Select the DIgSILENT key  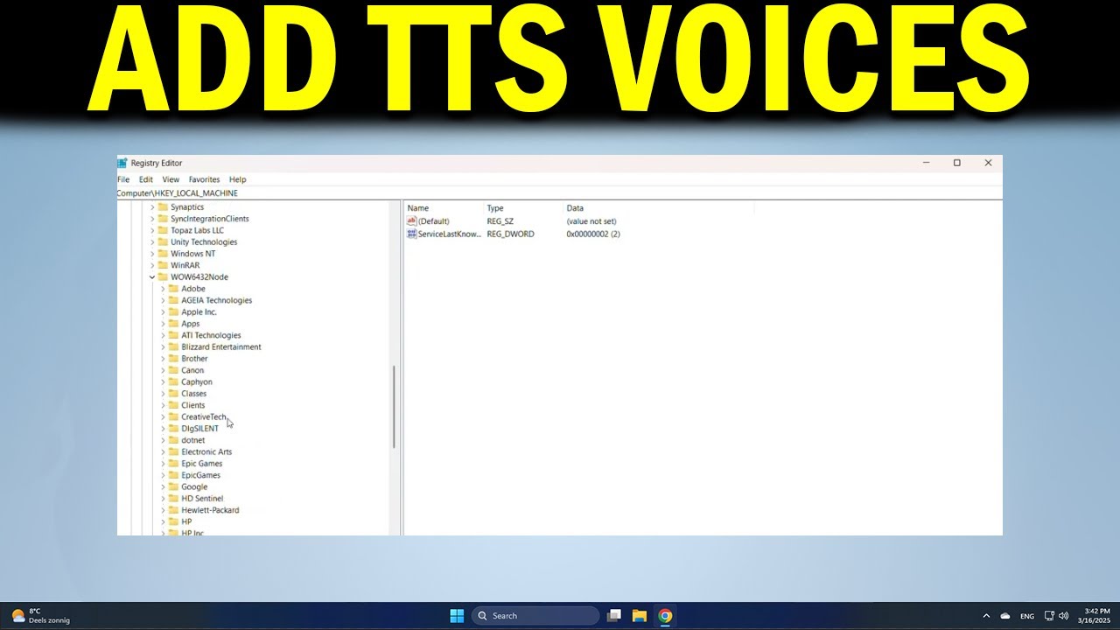coord(200,429)
